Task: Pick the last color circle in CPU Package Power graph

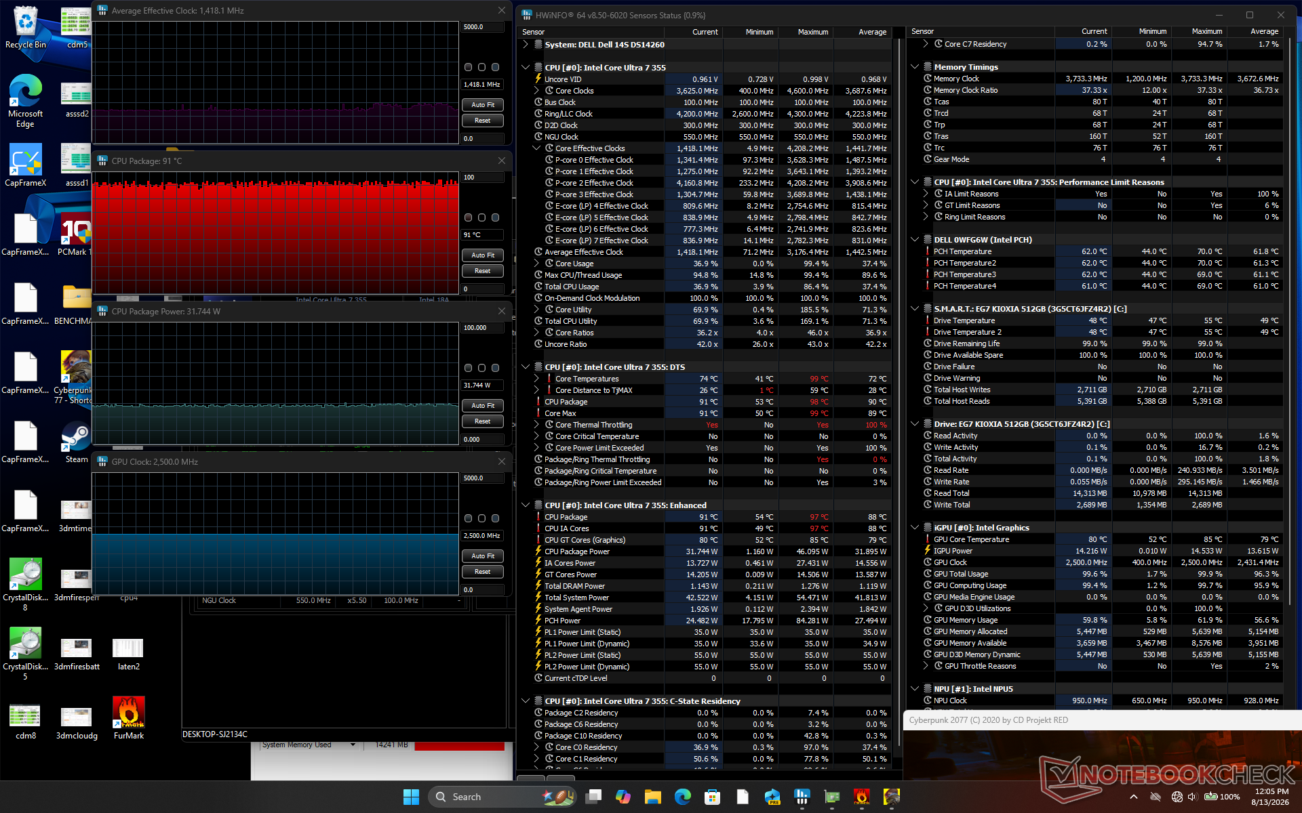Action: pyautogui.click(x=495, y=368)
